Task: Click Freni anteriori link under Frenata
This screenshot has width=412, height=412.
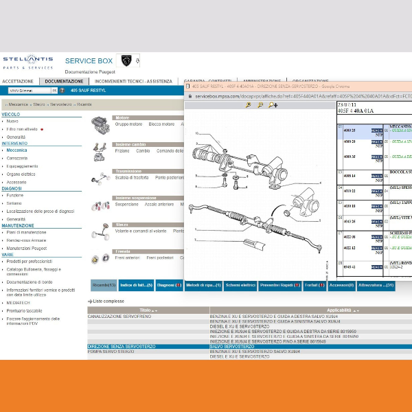Action: pos(128,257)
